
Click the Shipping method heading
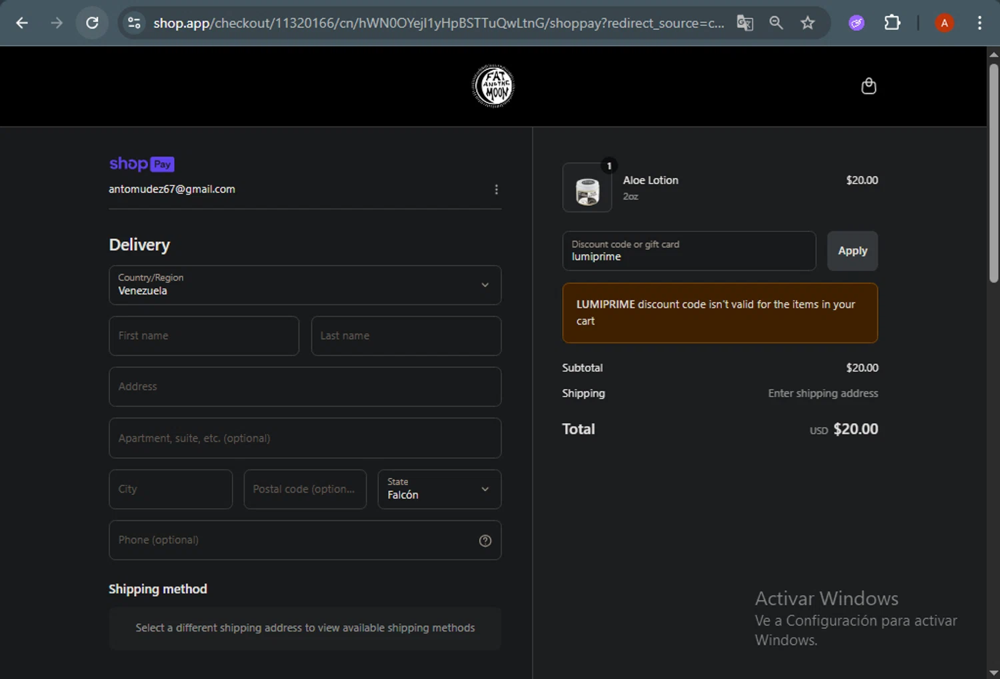[x=158, y=589]
